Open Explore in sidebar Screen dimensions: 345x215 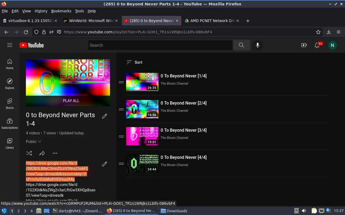(10, 84)
